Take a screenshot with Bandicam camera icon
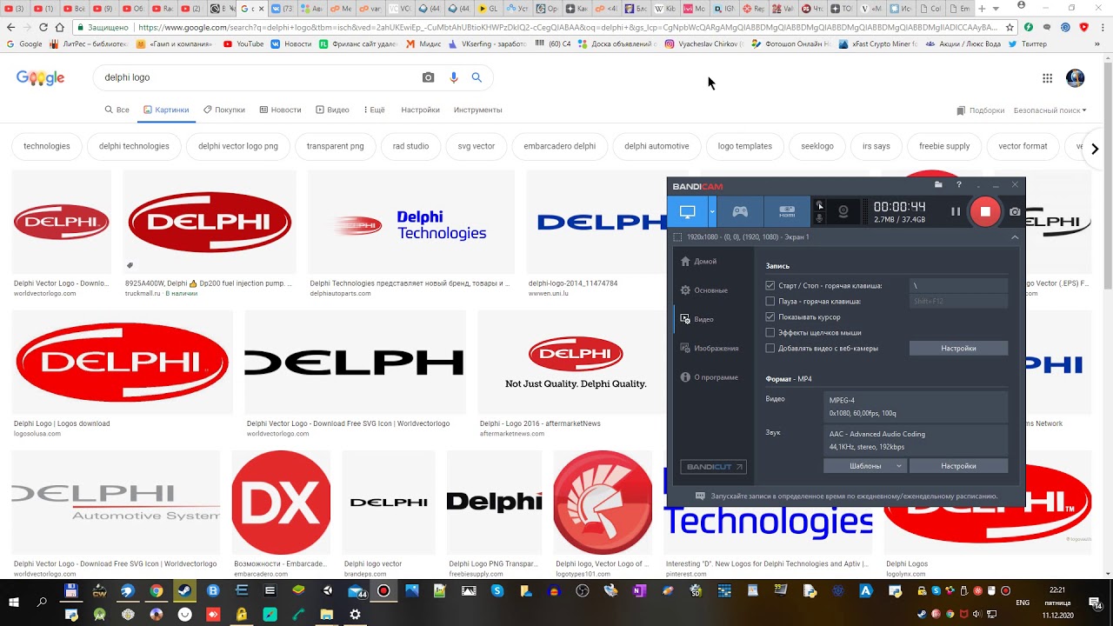The image size is (1113, 626). pos(1015,211)
